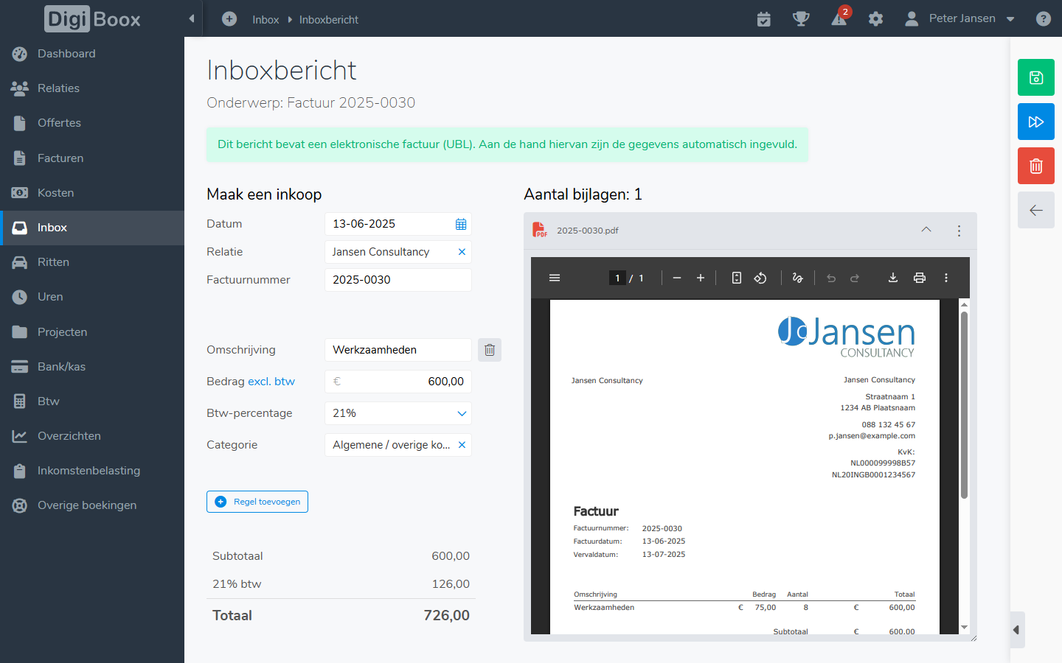Toggle PDF viewer sidebar menu

point(555,278)
